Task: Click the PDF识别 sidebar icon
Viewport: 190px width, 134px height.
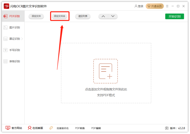Action: pyautogui.click(x=5, y=16)
